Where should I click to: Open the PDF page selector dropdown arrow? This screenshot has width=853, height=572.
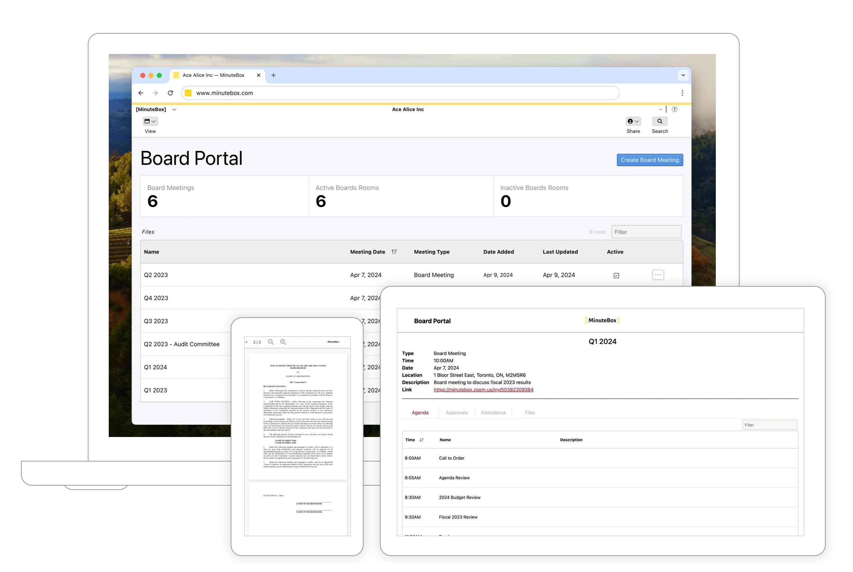tap(247, 342)
